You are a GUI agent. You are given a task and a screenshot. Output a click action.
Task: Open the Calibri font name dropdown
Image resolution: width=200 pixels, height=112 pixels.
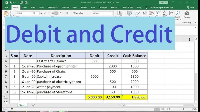(x=31, y=13)
